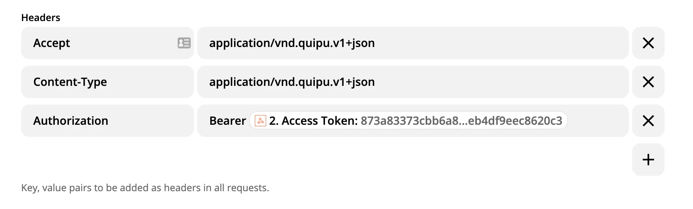Click empty area right of Content-Type value text
This screenshot has height=209, width=693.
click(499, 82)
